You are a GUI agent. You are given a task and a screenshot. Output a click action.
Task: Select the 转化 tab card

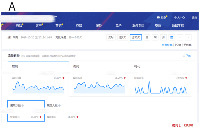tap(160, 66)
